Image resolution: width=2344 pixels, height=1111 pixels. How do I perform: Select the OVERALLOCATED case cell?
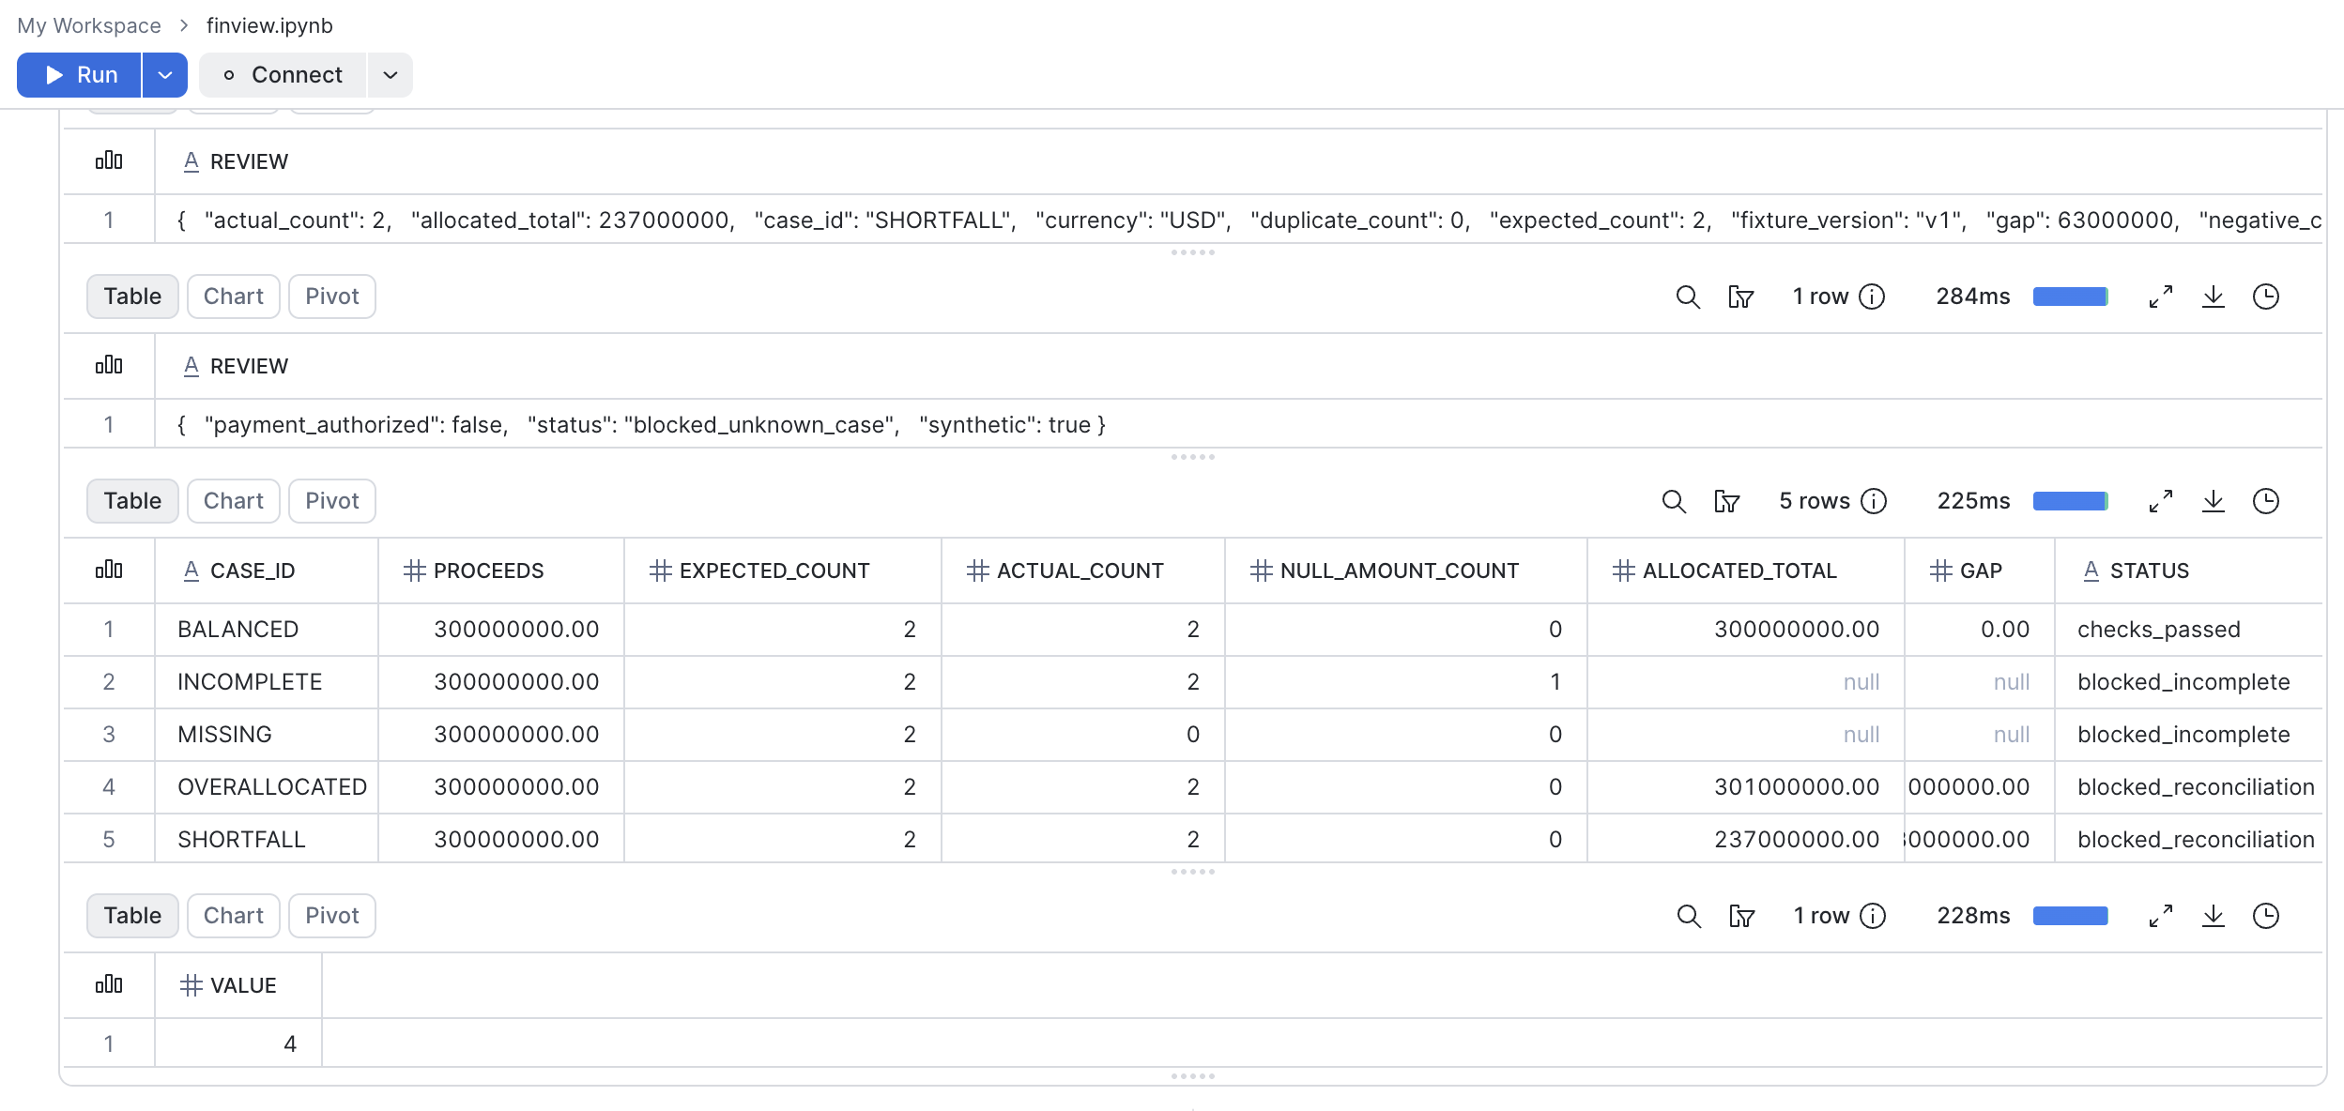point(267,786)
